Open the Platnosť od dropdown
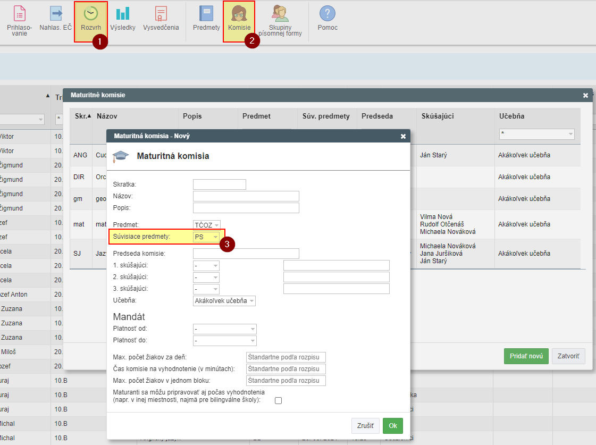Viewport: 596px width, 445px height. click(225, 329)
